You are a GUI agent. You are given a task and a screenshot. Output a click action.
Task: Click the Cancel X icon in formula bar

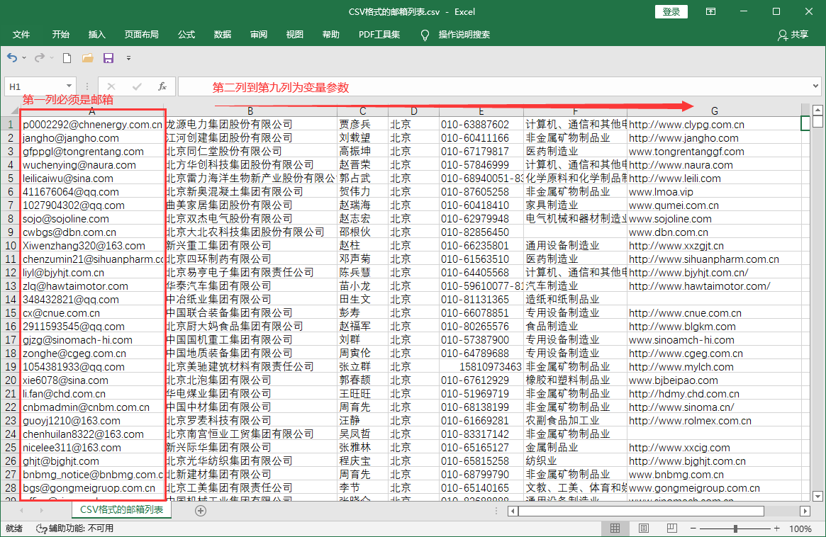coord(111,86)
